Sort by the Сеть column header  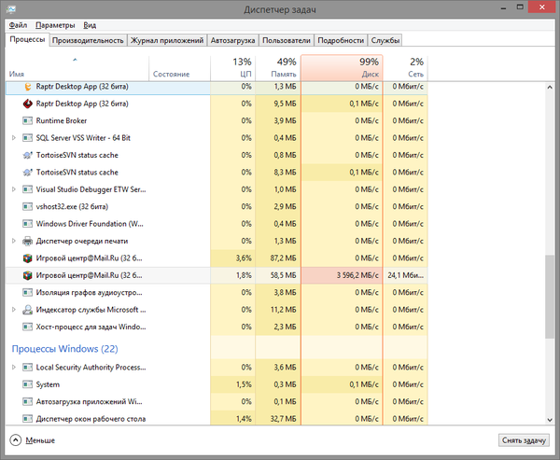click(x=405, y=68)
